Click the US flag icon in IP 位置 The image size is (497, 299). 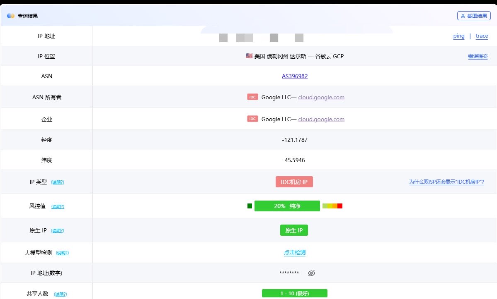[x=249, y=56]
